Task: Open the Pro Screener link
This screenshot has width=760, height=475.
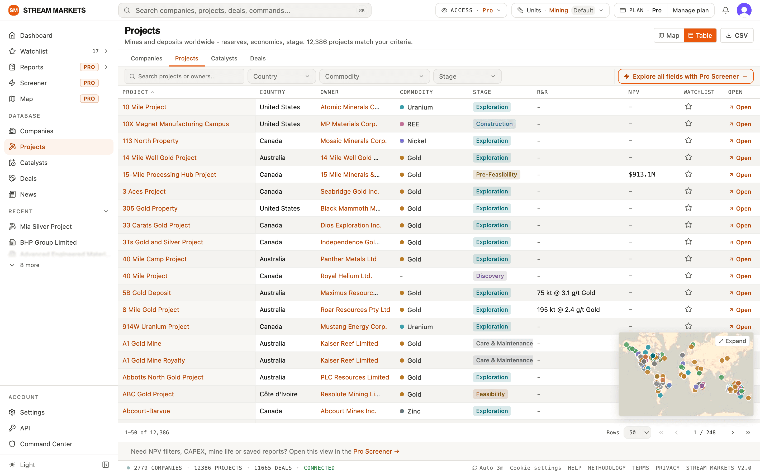Action: [x=376, y=452]
